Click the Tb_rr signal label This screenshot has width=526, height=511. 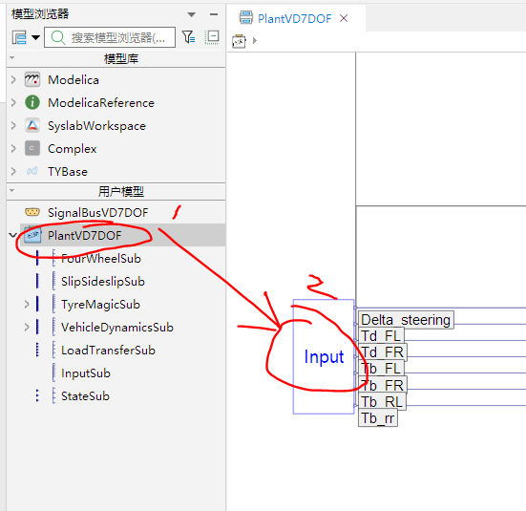click(x=378, y=418)
